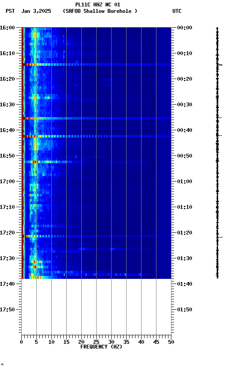Click the 00:00 UTC time label
The image size is (236, 369).
coord(185,28)
